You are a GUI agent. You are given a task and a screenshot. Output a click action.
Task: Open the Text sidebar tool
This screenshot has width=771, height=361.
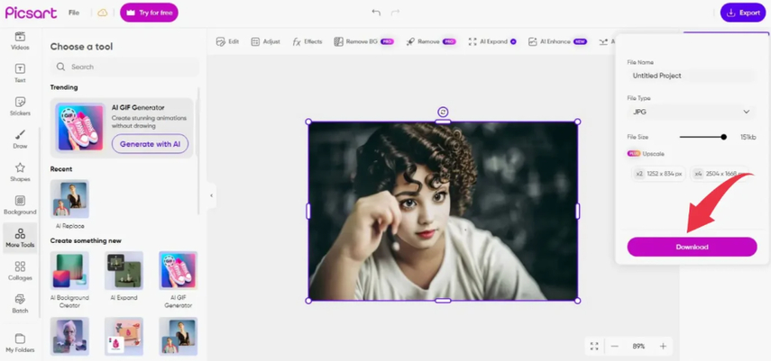pyautogui.click(x=20, y=73)
